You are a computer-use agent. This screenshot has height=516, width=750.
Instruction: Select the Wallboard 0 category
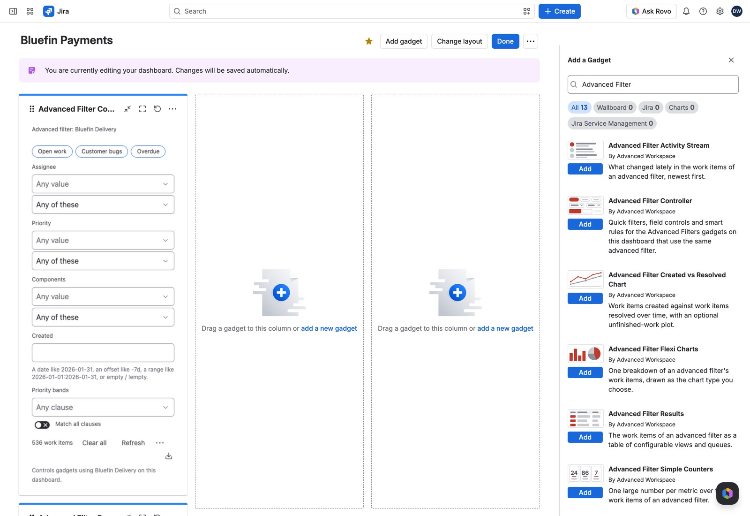615,107
